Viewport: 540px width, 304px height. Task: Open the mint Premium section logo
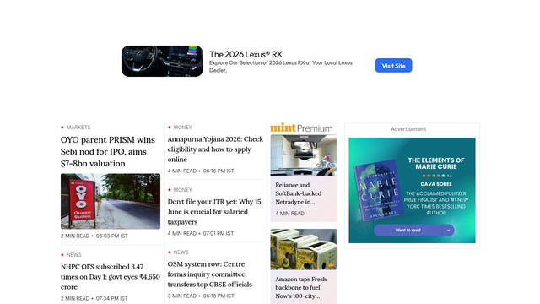[301, 128]
